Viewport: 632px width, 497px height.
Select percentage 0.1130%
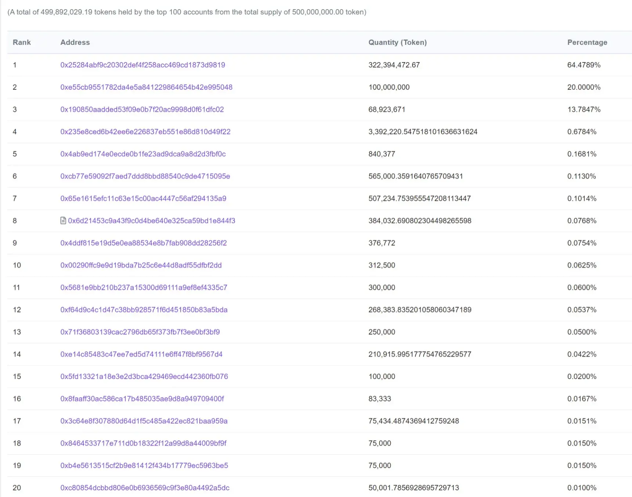[582, 176]
